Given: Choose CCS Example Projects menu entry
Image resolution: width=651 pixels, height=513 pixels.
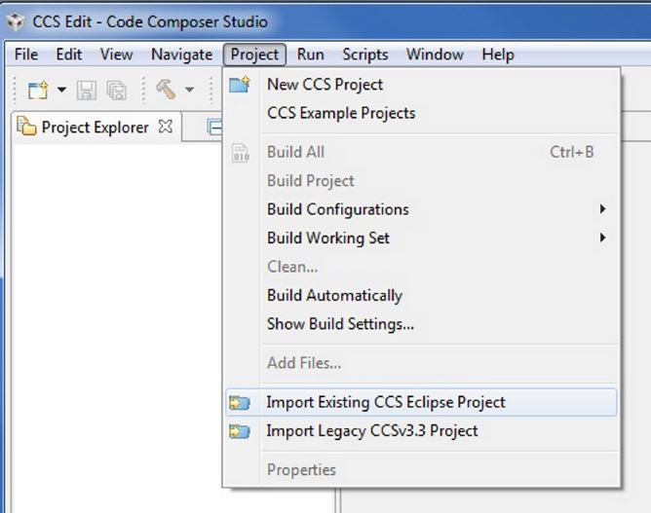Looking at the screenshot, I should point(341,113).
